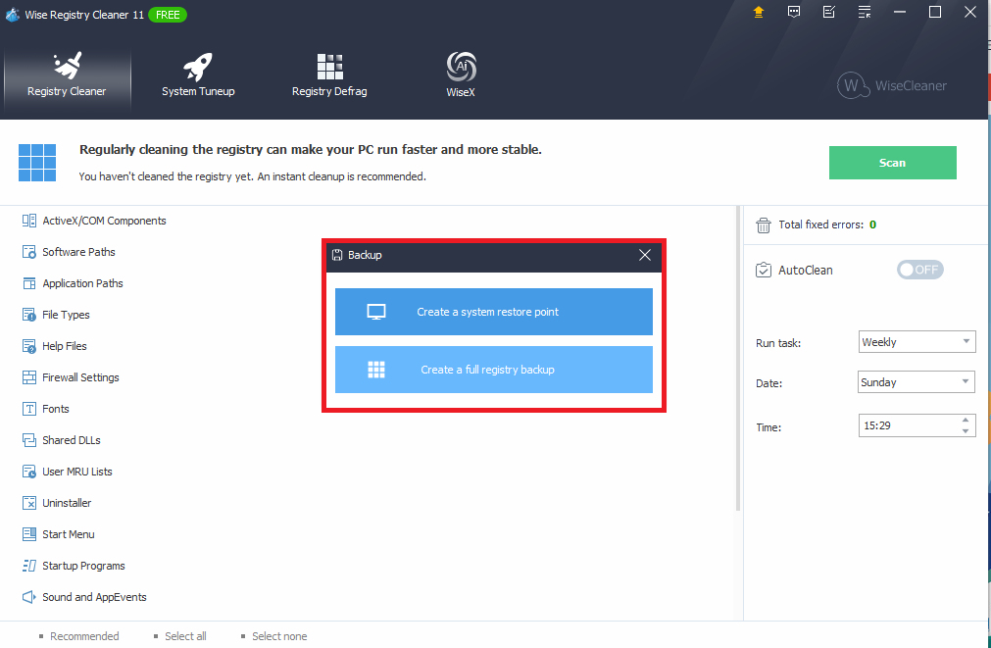Viewport: 991px width, 648px height.
Task: Open the title bar menu list icon
Action: click(x=865, y=12)
